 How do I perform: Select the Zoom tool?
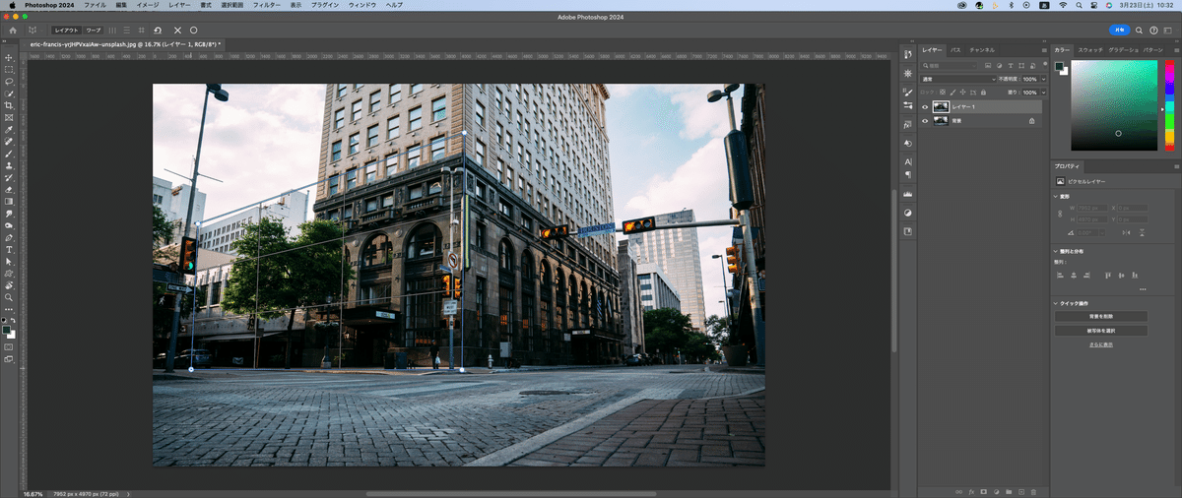(x=9, y=296)
